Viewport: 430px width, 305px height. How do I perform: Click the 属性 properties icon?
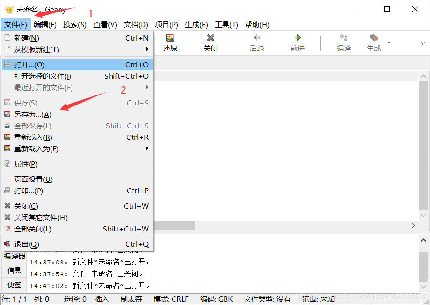click(x=8, y=164)
